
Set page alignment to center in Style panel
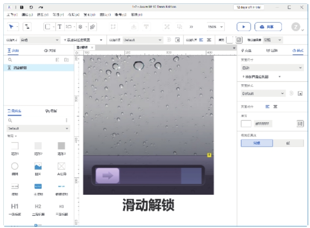click(275, 107)
